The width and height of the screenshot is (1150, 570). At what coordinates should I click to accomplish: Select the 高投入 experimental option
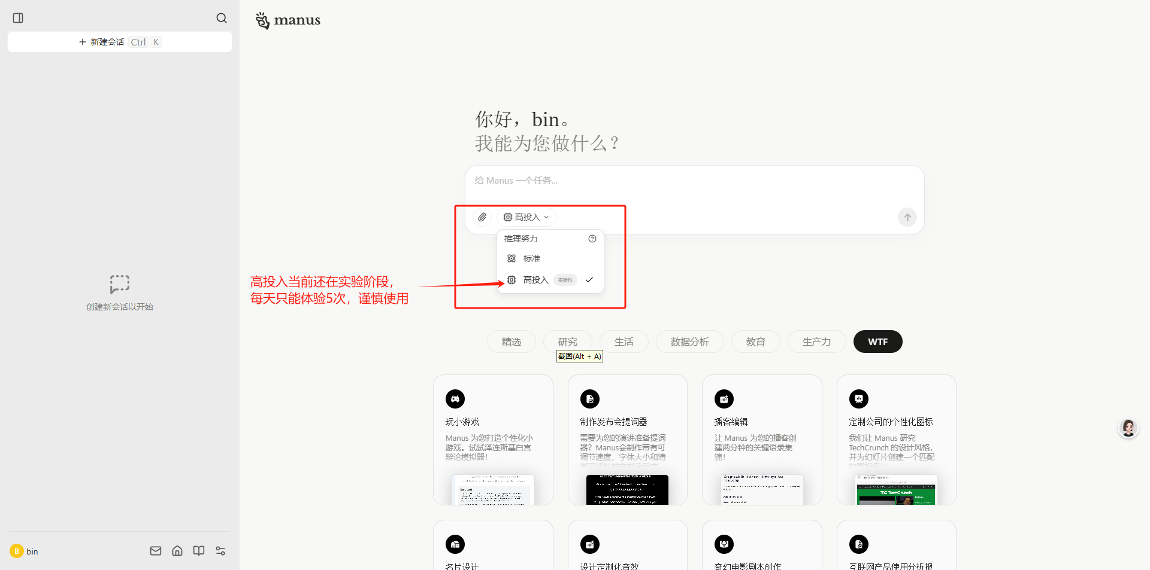pos(550,280)
